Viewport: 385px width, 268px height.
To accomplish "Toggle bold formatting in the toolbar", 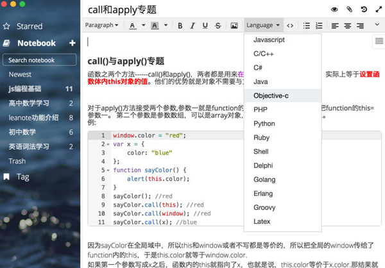I will [x=180, y=26].
